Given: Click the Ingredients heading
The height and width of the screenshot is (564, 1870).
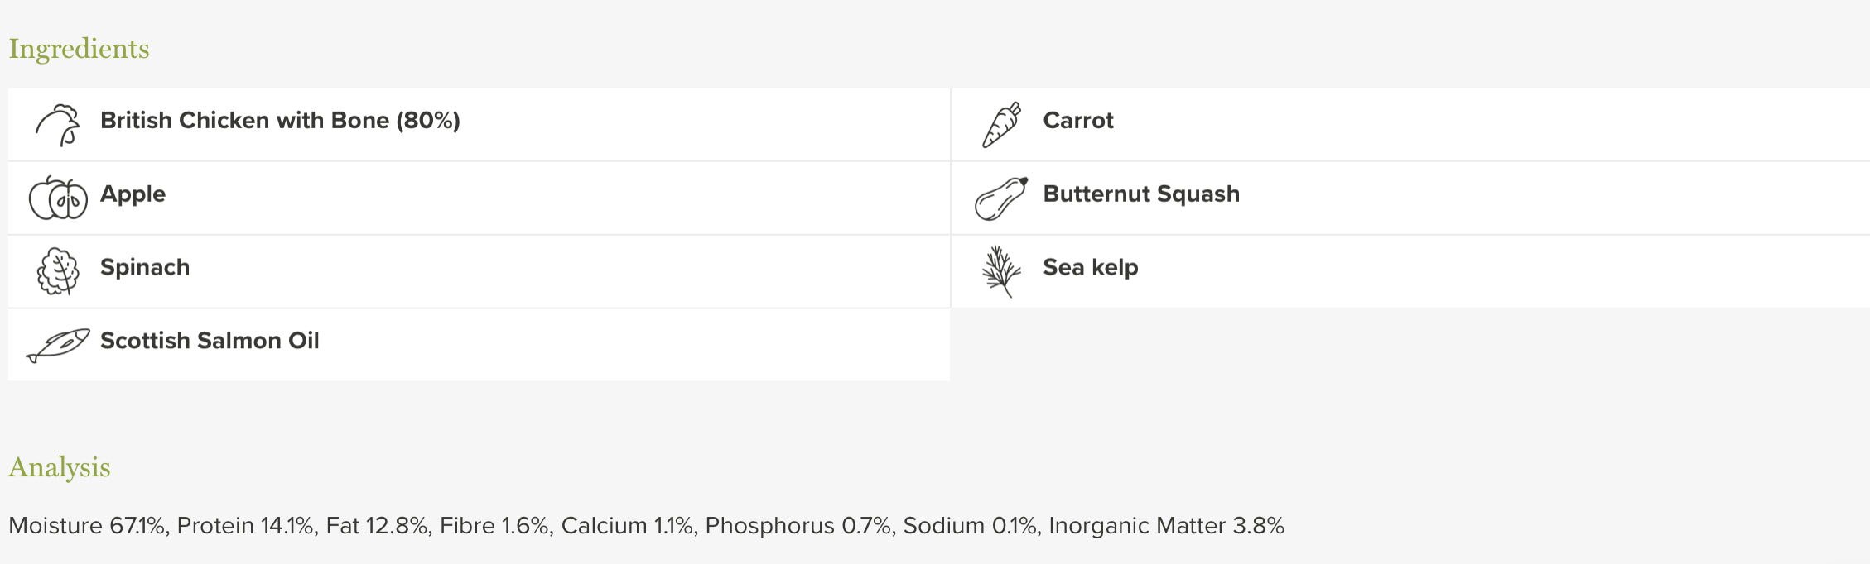Looking at the screenshot, I should pyautogui.click(x=79, y=49).
